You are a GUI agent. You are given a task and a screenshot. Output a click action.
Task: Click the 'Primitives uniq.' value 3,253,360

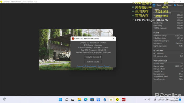178,36
